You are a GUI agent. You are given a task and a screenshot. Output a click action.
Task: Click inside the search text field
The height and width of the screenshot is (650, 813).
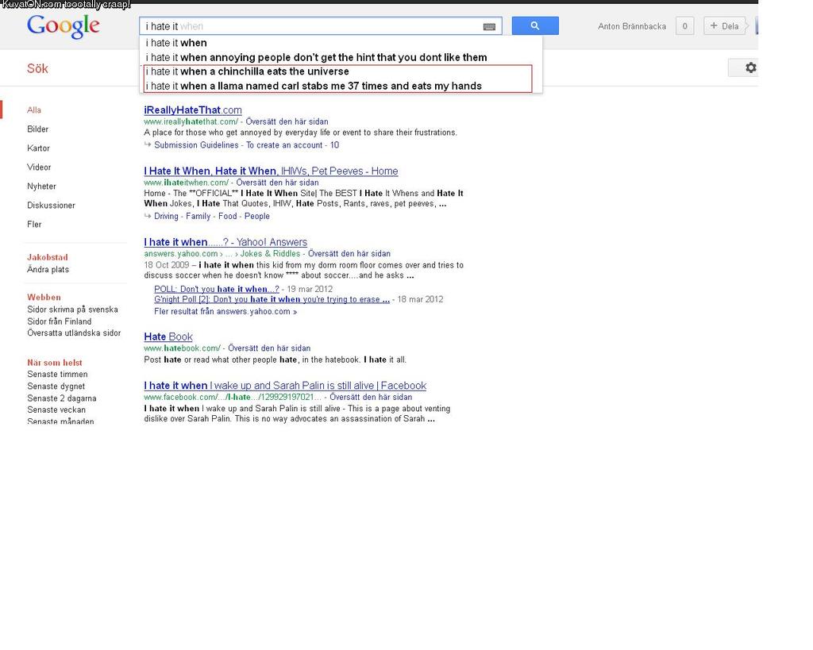[318, 26]
